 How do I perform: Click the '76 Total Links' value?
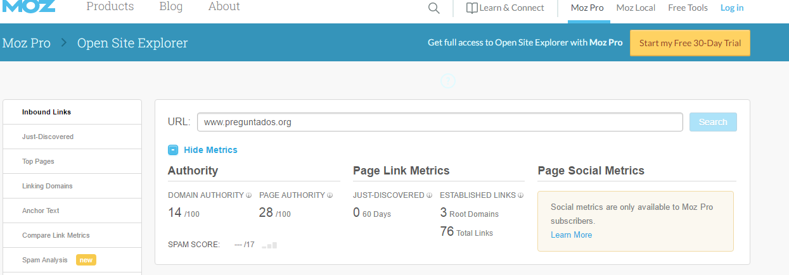point(466,232)
